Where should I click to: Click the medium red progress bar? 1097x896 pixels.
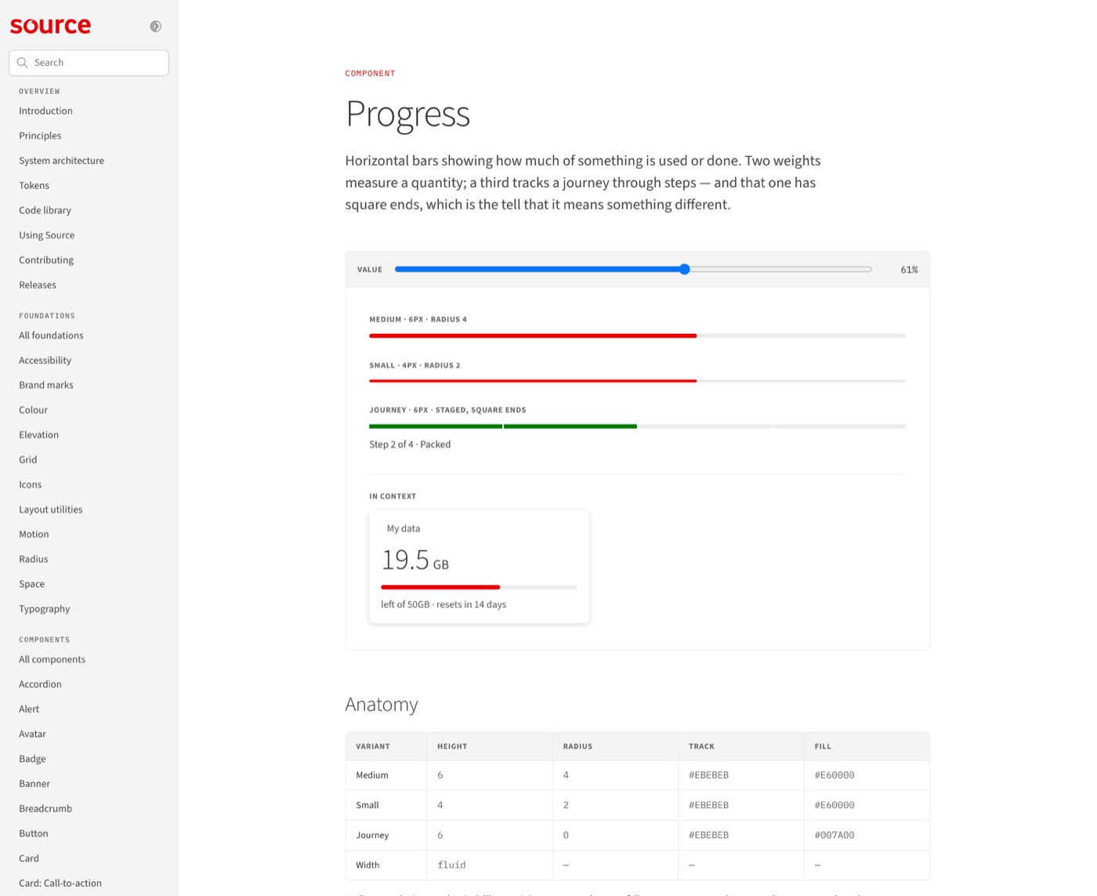(x=637, y=336)
